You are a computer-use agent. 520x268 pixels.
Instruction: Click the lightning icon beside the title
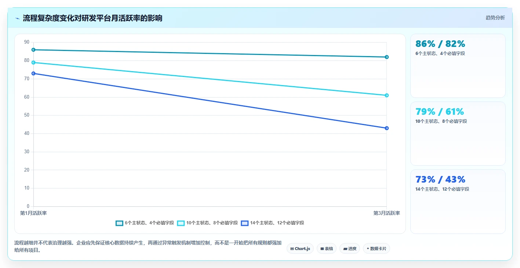pos(17,18)
